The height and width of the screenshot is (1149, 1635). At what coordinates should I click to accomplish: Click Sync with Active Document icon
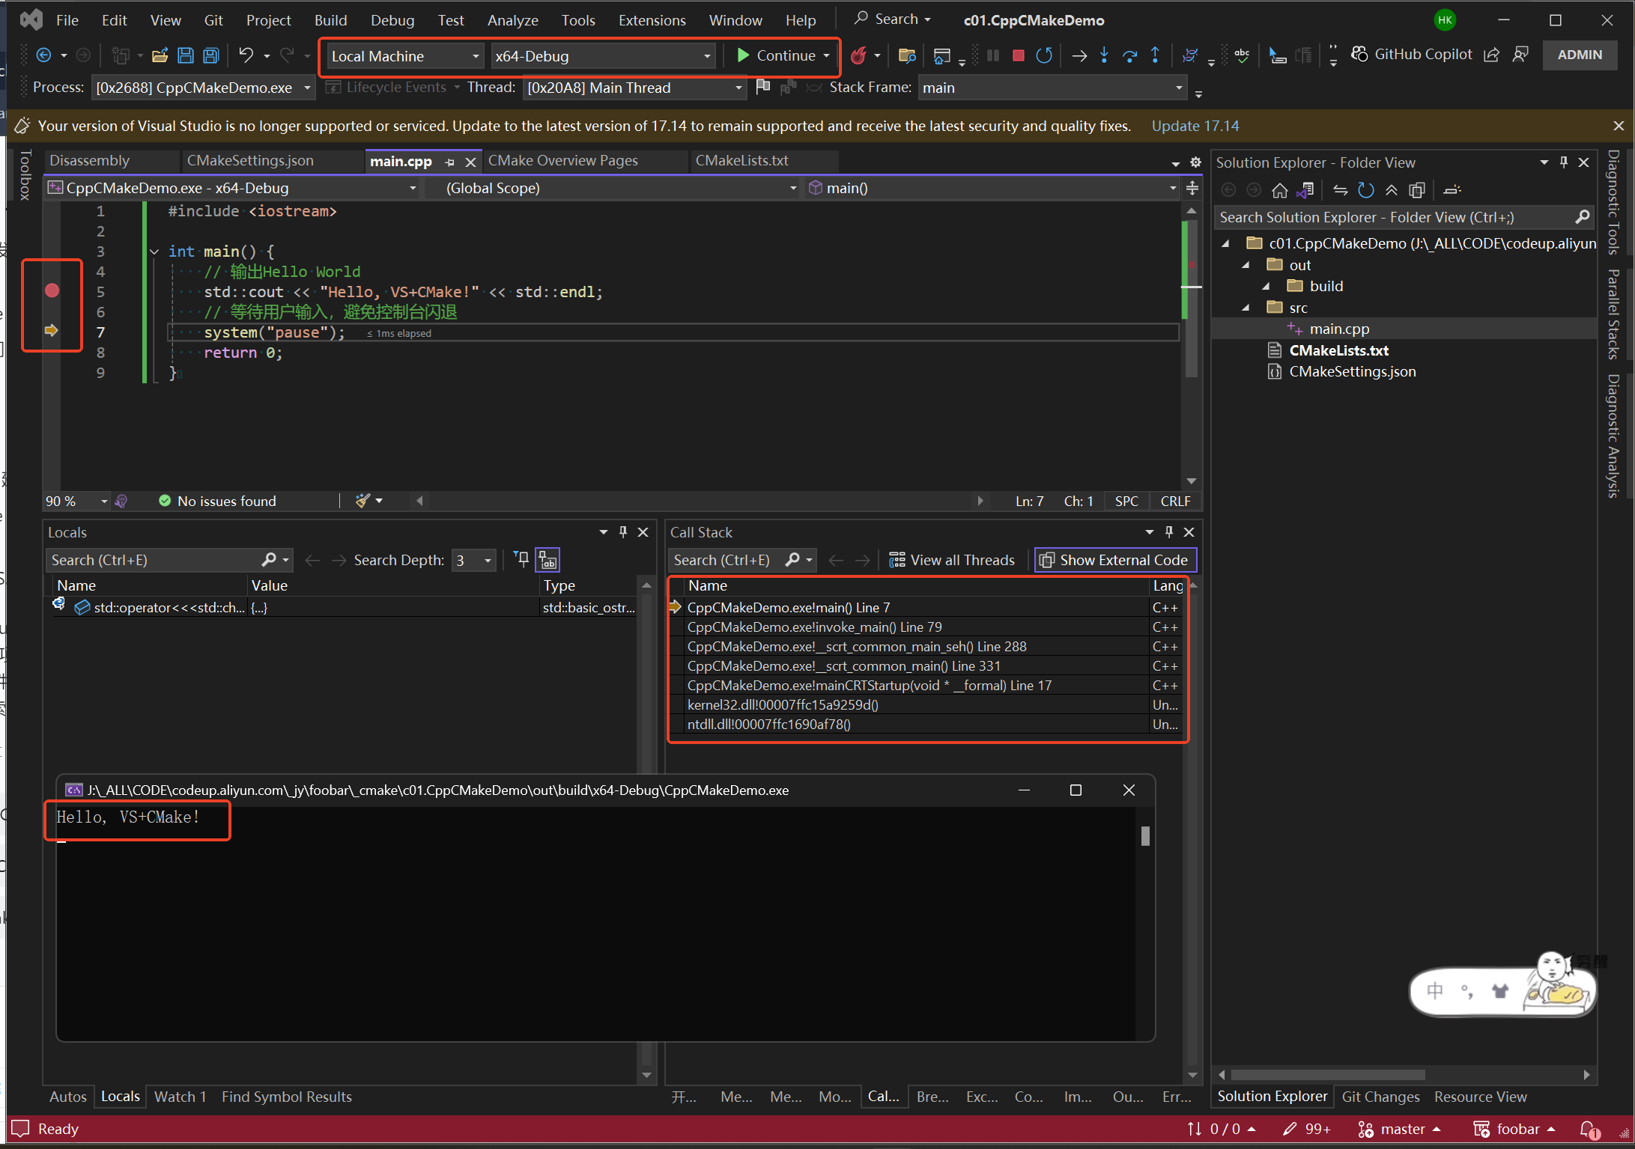[x=1341, y=190]
